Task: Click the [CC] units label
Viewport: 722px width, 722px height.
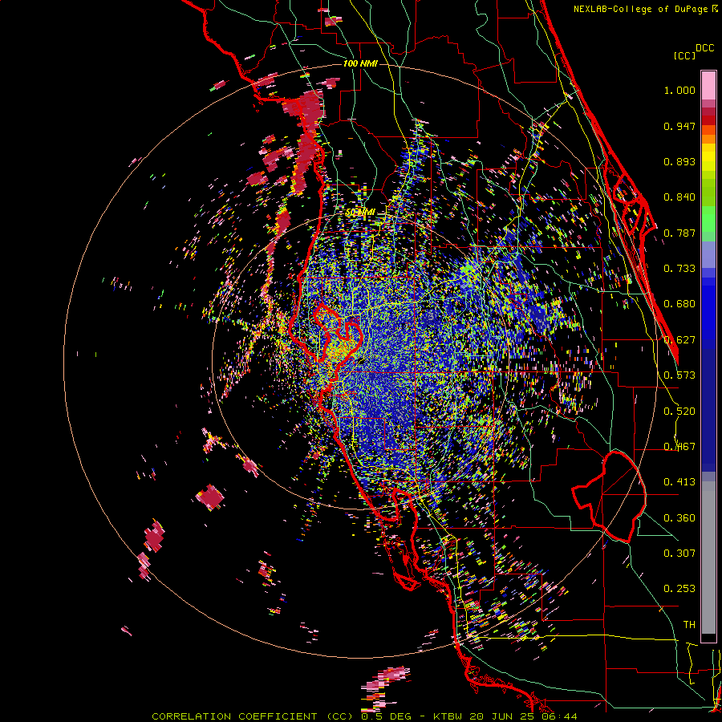Action: click(x=683, y=55)
